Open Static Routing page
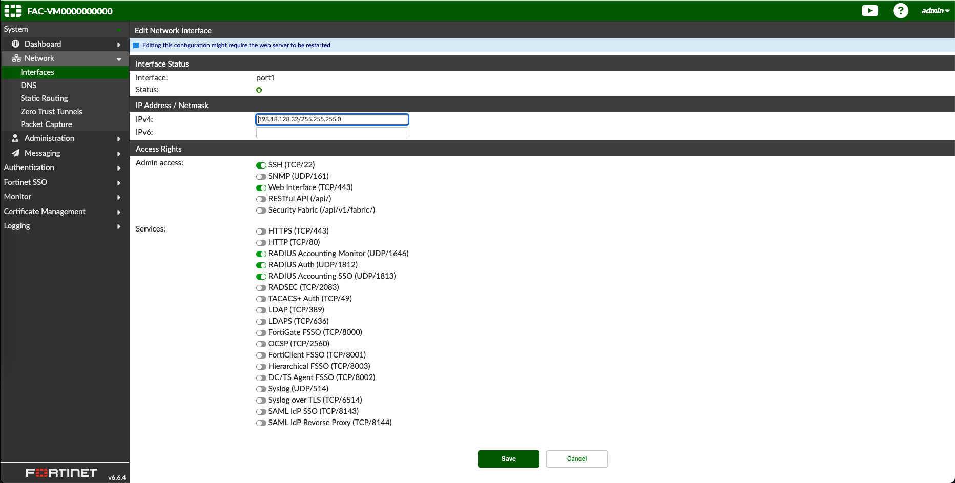 point(44,98)
